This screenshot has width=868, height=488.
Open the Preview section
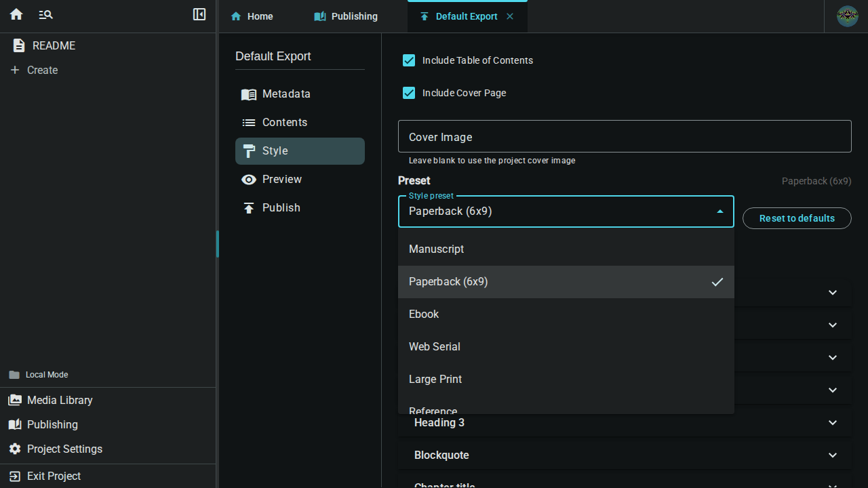(x=300, y=180)
